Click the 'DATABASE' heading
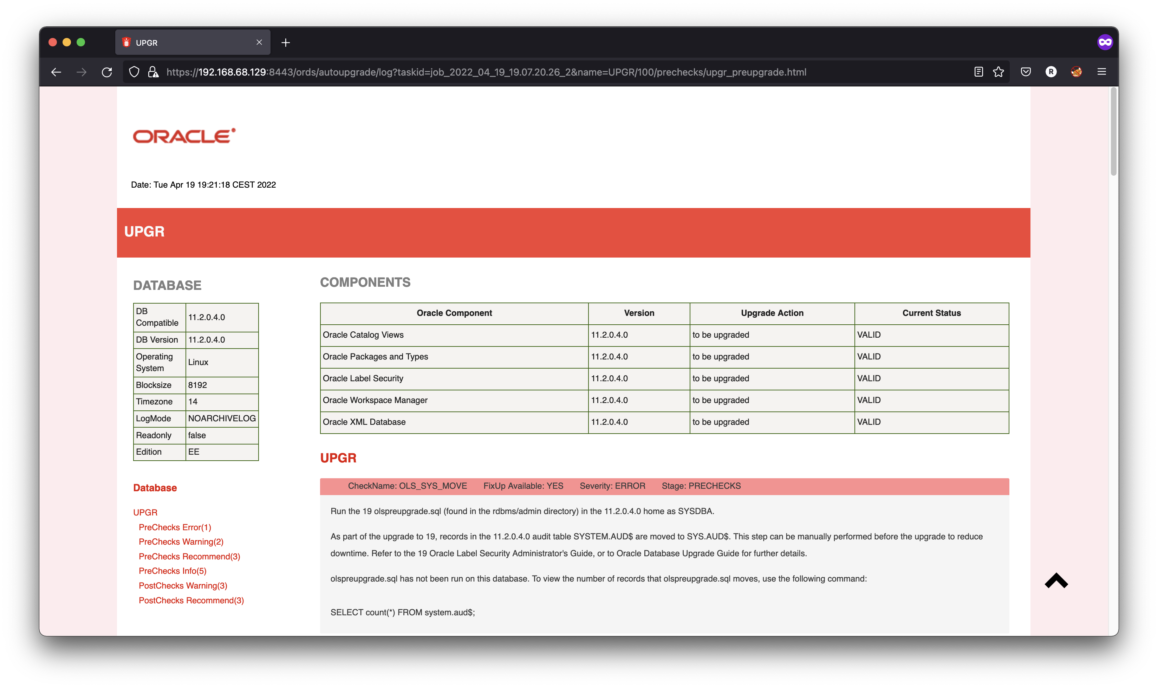The height and width of the screenshot is (688, 1158). [167, 286]
